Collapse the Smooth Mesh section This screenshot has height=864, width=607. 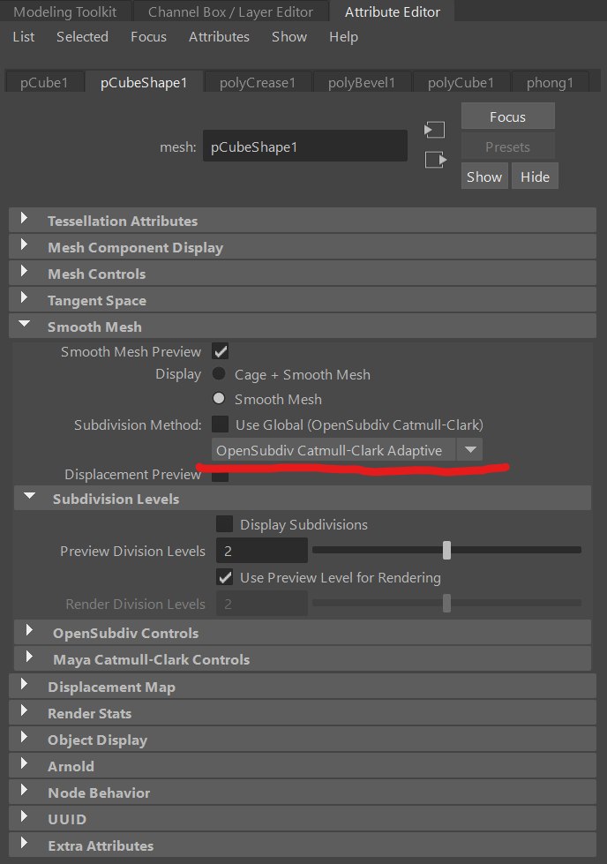pos(303,327)
